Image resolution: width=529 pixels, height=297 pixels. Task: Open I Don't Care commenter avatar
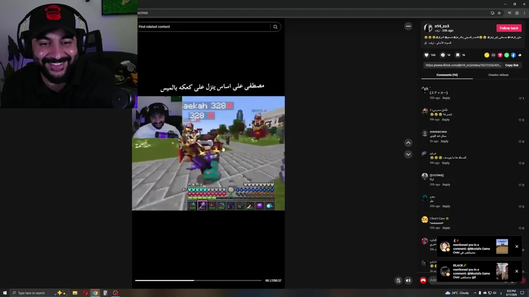pyautogui.click(x=425, y=220)
